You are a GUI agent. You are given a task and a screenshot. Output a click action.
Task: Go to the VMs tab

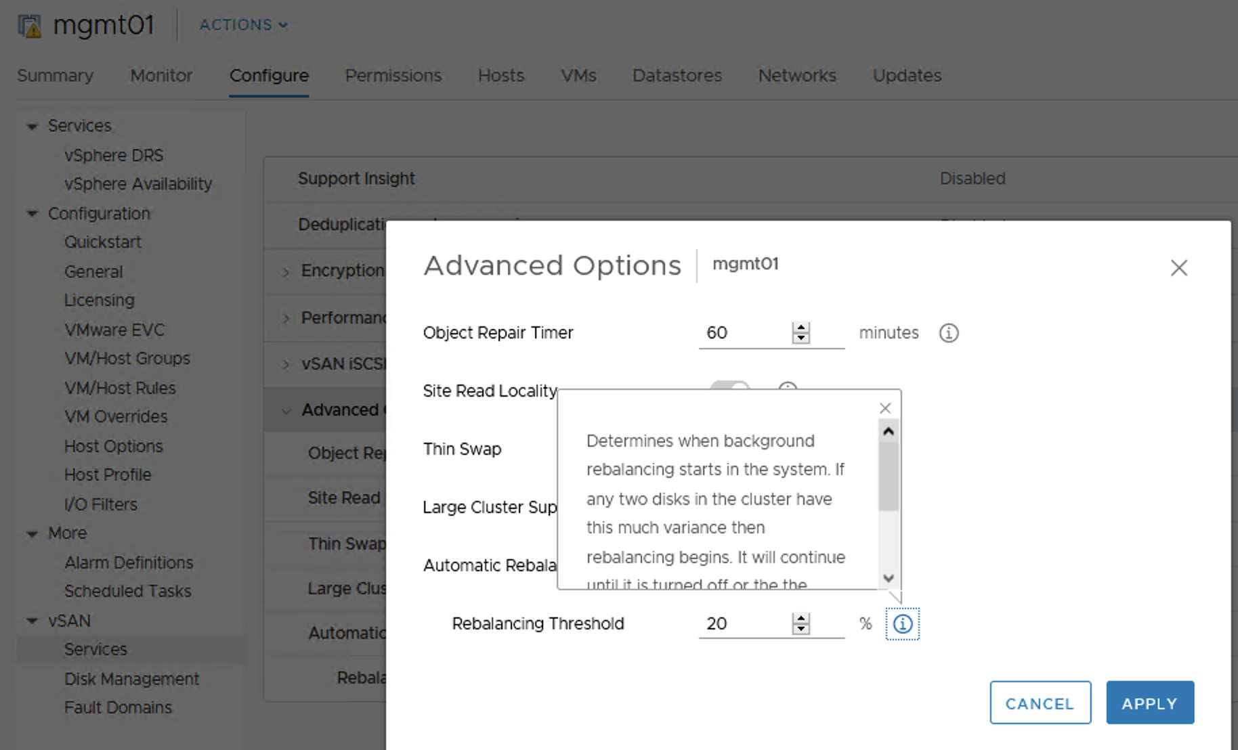coord(578,75)
